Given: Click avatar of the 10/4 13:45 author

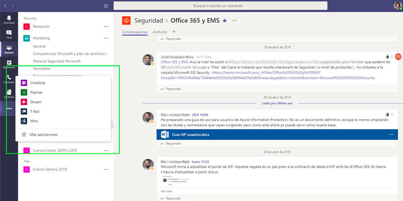Looking at the screenshot, I should (x=148, y=60).
